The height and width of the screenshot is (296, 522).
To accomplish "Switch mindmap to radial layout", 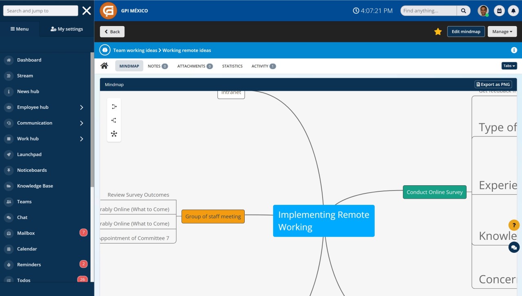I will coord(114,134).
